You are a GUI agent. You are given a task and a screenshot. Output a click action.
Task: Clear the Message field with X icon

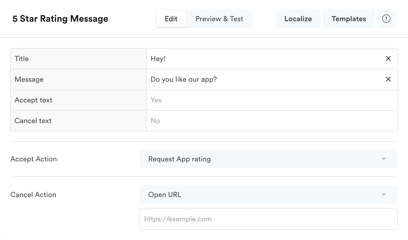tap(388, 79)
